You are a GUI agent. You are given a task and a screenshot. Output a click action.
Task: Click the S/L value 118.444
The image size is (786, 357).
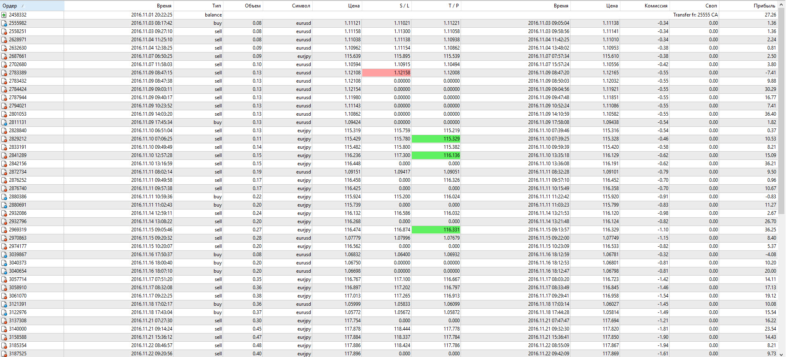402,329
